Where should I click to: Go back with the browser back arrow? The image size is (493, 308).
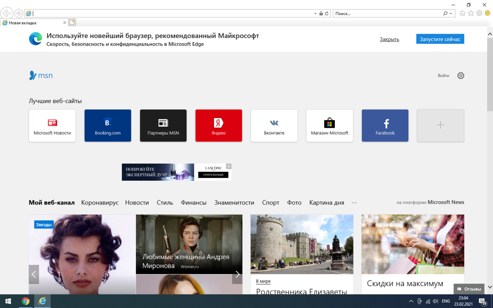point(7,13)
